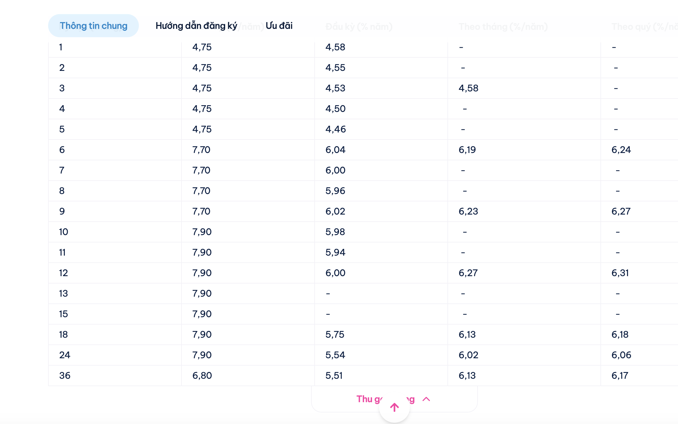
Task: Click the 6,80 rate in the 36-month row
Action: click(x=202, y=376)
